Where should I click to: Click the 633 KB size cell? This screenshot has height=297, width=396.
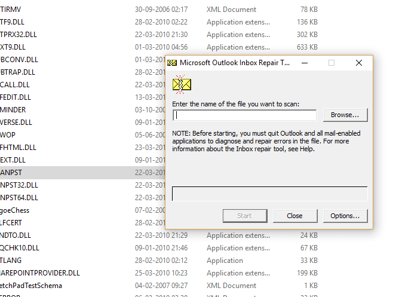point(308,47)
